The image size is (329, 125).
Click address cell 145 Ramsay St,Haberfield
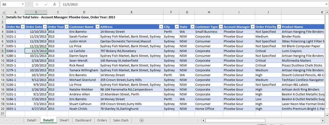131,61
